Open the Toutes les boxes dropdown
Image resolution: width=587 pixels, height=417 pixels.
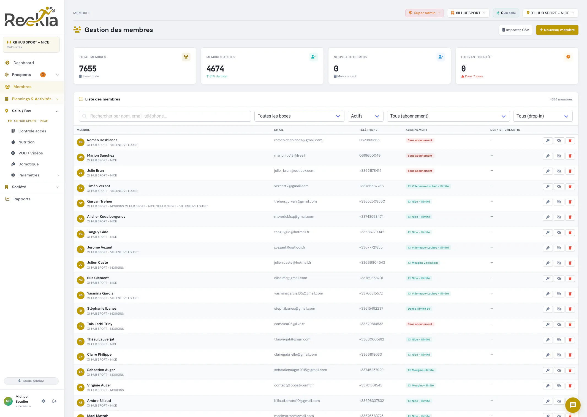[x=299, y=116]
